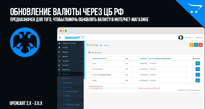The width and height of the screenshot is (205, 109).
Task: Sort by Название валюты column
Action: [x=100, y=59]
